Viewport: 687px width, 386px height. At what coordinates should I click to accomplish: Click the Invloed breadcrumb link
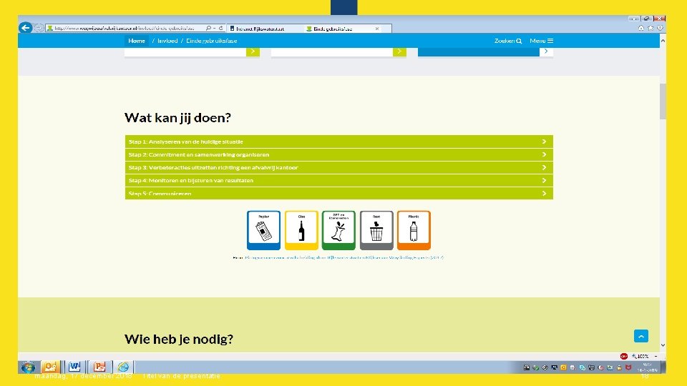tap(167, 41)
